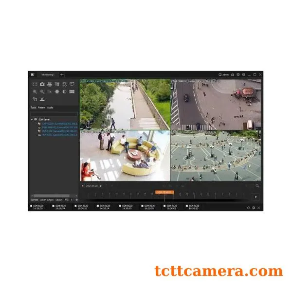Viewport: 292px width, 292px height.
Task: Check the first SSM-RS20 event checkbox
Action: (x=32, y=206)
